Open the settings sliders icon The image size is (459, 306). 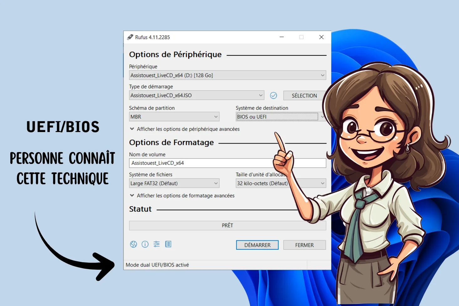point(157,244)
